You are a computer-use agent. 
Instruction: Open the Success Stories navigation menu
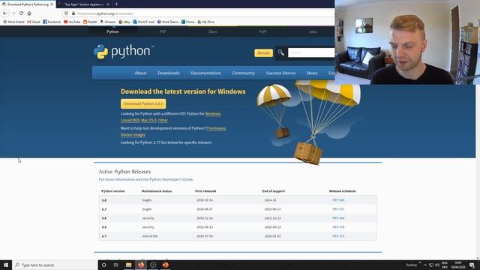[280, 73]
